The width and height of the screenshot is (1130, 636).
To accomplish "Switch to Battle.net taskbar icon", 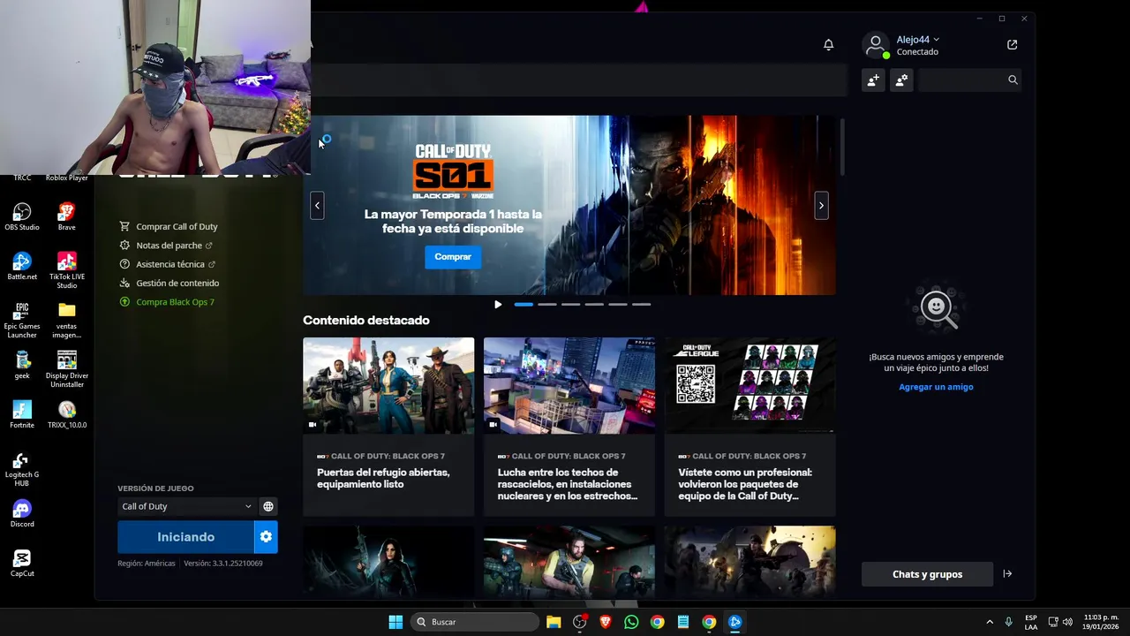I will click(x=734, y=622).
